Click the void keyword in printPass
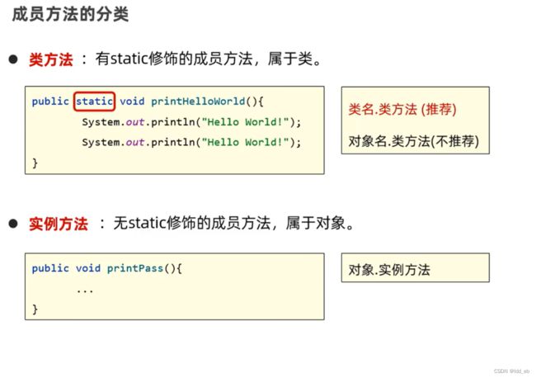This screenshot has width=536, height=378. tap(88, 268)
